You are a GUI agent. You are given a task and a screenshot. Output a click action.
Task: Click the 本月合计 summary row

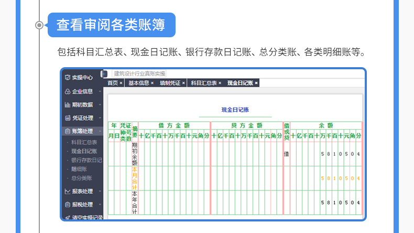[x=135, y=178]
